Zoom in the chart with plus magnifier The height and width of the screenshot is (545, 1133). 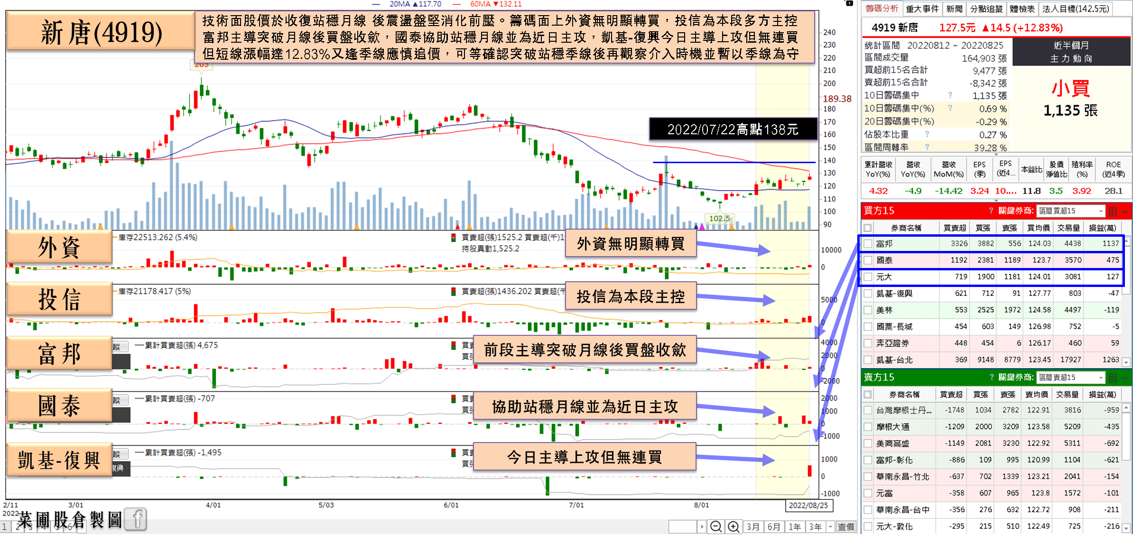tap(734, 527)
